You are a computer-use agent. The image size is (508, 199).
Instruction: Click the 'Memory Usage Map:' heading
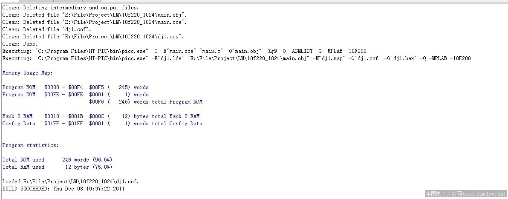click(28, 73)
